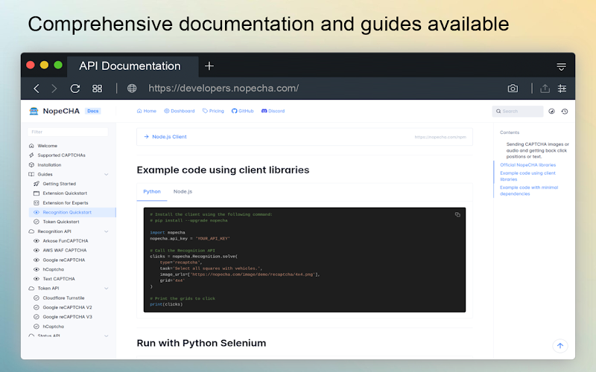596x372 pixels.
Task: Open Google reCAPTCHA under Recognition API
Action: [64, 260]
